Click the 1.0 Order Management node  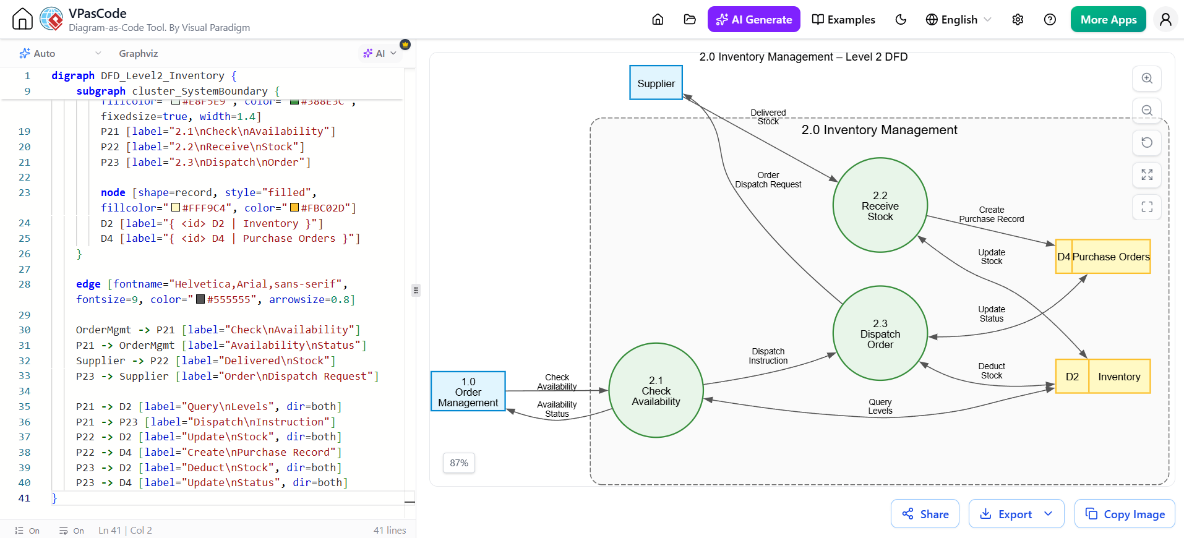468,391
